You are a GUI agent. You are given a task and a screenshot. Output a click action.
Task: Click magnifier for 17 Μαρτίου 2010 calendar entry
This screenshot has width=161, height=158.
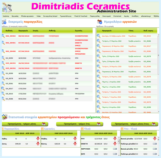coord(99,41)
